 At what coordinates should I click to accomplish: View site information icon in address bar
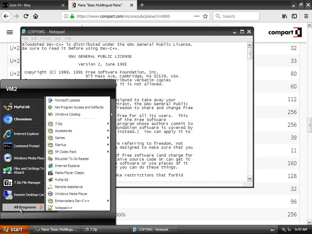pos(66,16)
